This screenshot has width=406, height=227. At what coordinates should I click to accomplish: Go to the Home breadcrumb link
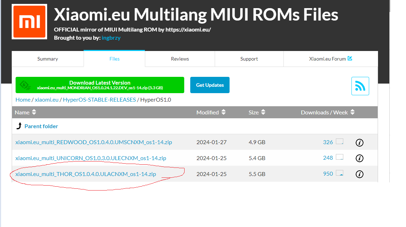point(23,100)
